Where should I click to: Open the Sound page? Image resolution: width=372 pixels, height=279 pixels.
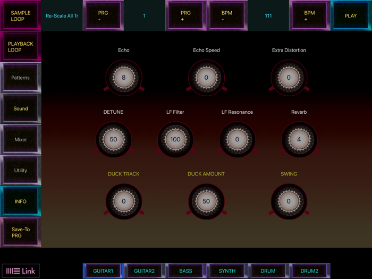point(21,108)
